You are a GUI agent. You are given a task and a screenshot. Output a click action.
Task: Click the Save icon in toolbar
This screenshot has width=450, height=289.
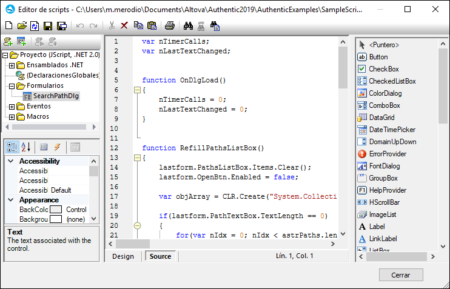click(x=48, y=25)
